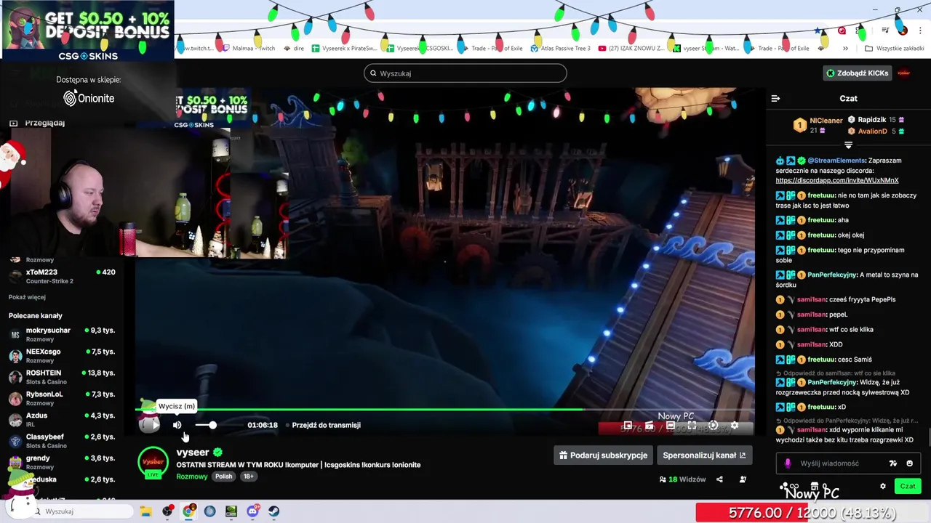Screen dimensions: 931x523
Task: Click the @StreamElements username in chat
Action: [836, 161]
